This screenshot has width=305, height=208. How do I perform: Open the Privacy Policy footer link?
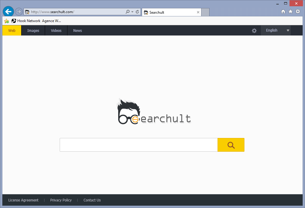[61, 200]
